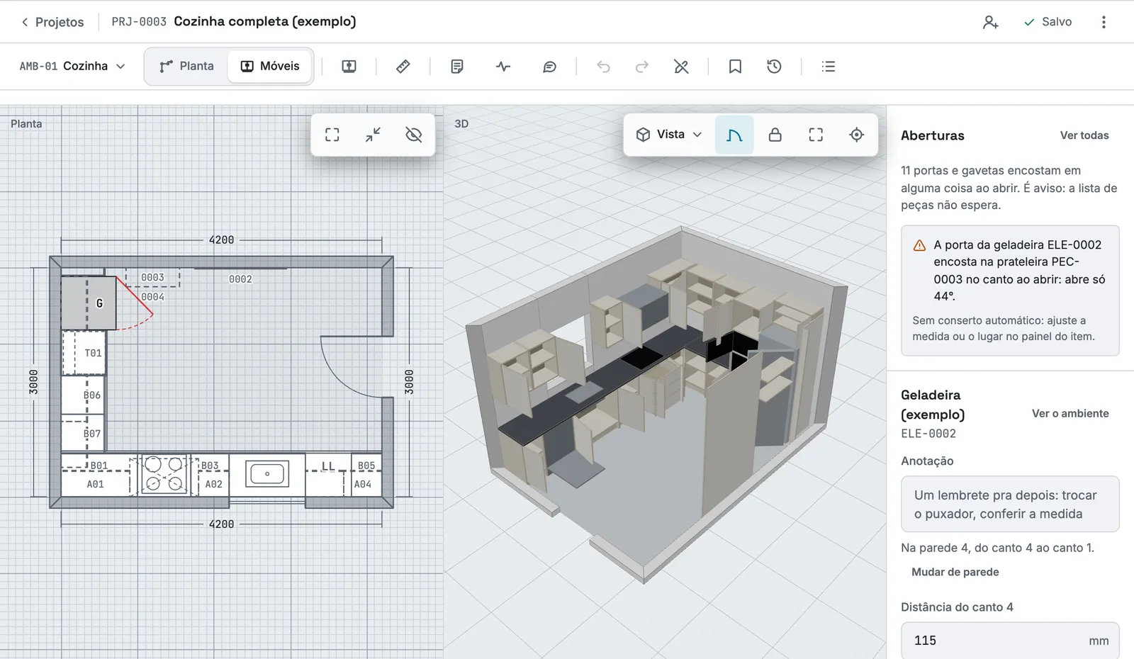Toggle the crossed-eye visibility in plan view
This screenshot has width=1134, height=659.
(x=414, y=135)
